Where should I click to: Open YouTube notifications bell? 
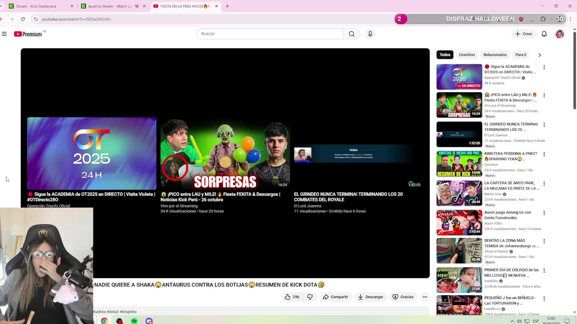pyautogui.click(x=544, y=34)
